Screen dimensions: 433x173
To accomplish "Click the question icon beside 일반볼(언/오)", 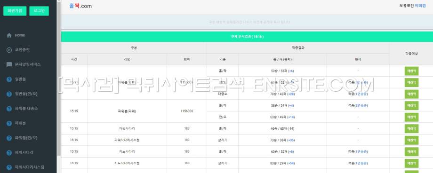I will click(x=9, y=94).
